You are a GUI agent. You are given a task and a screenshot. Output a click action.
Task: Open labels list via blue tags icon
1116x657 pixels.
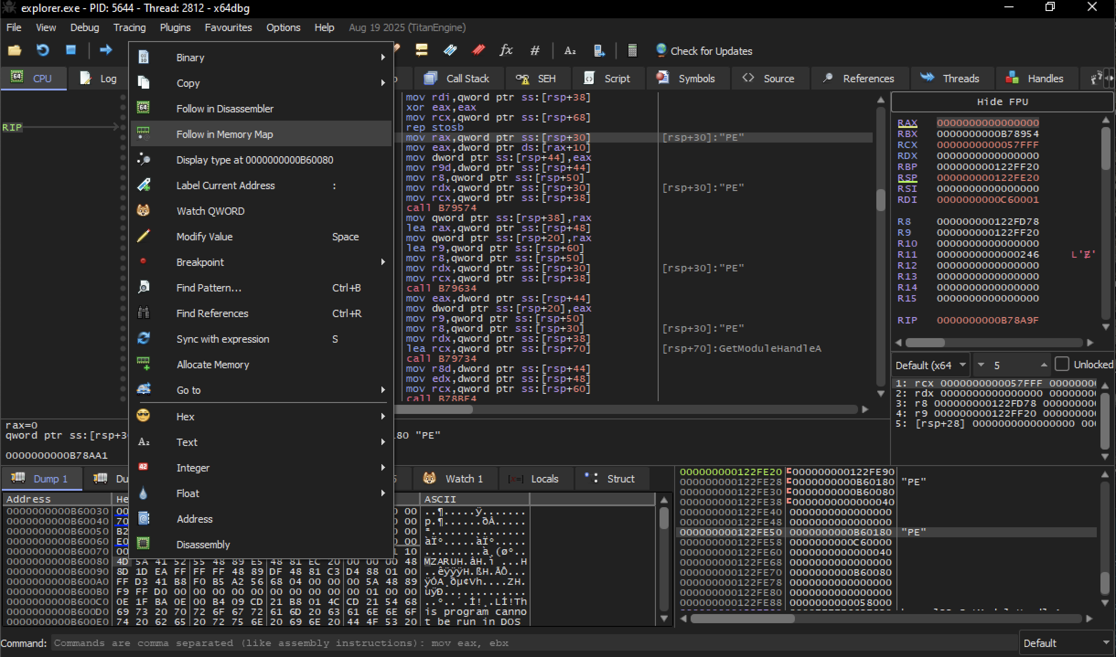pos(450,50)
